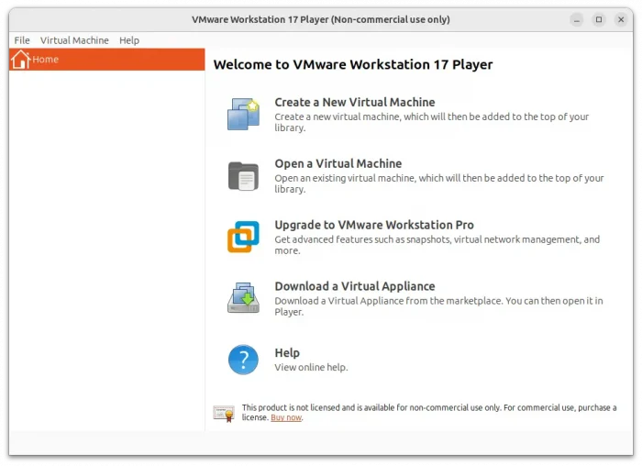Click the 'View online help.' text
642x466 pixels.
311,367
